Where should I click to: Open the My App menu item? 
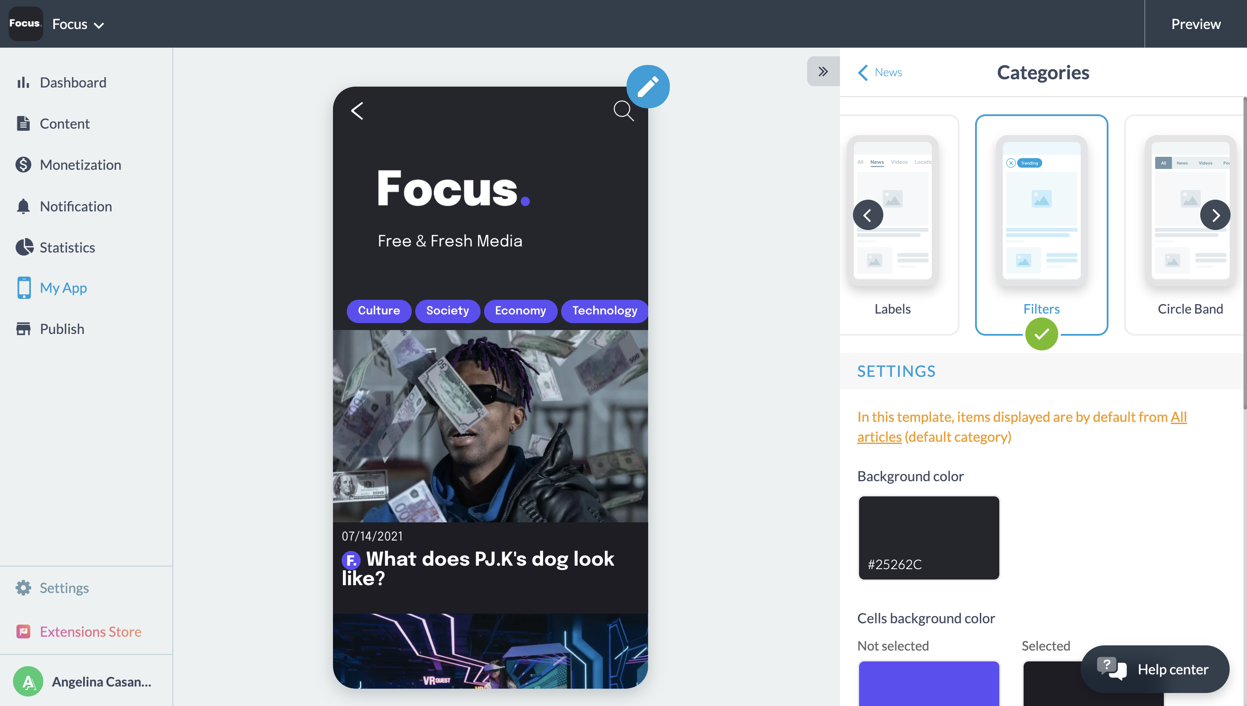point(63,288)
